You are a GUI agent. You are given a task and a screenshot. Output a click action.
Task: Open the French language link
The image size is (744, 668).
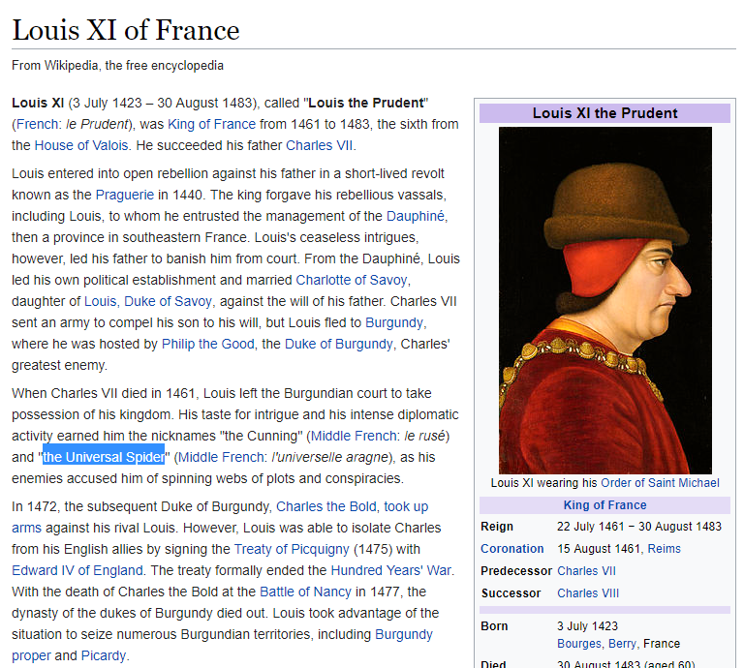pos(38,124)
